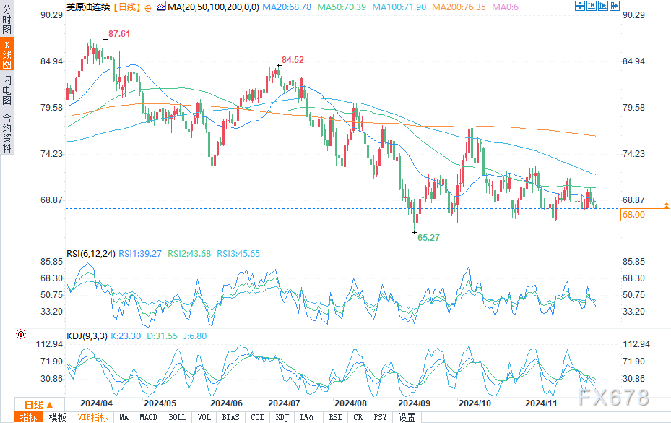Click the orange price alert marker above 68.00
This screenshot has width=671, height=423.
click(666, 205)
